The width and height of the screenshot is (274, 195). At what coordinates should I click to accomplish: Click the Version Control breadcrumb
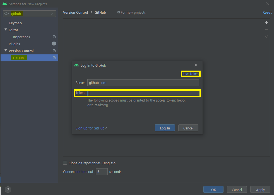click(x=76, y=12)
